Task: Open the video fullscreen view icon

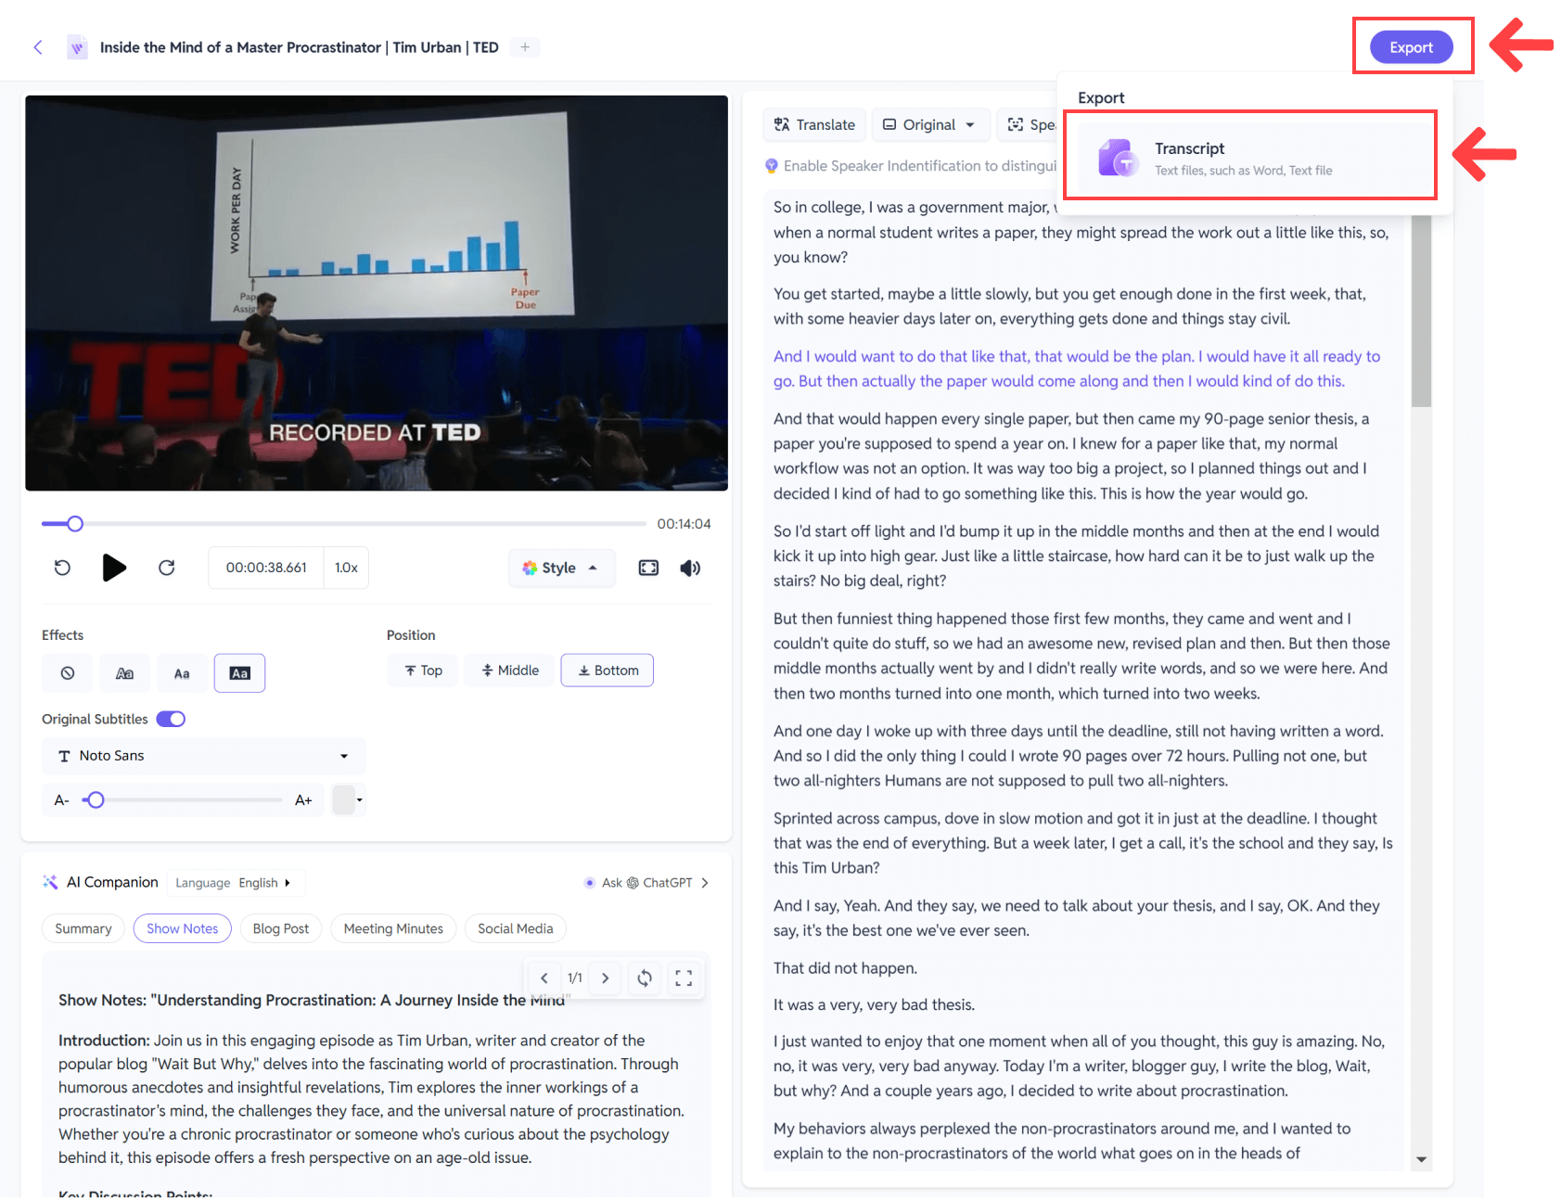Action: tap(648, 568)
